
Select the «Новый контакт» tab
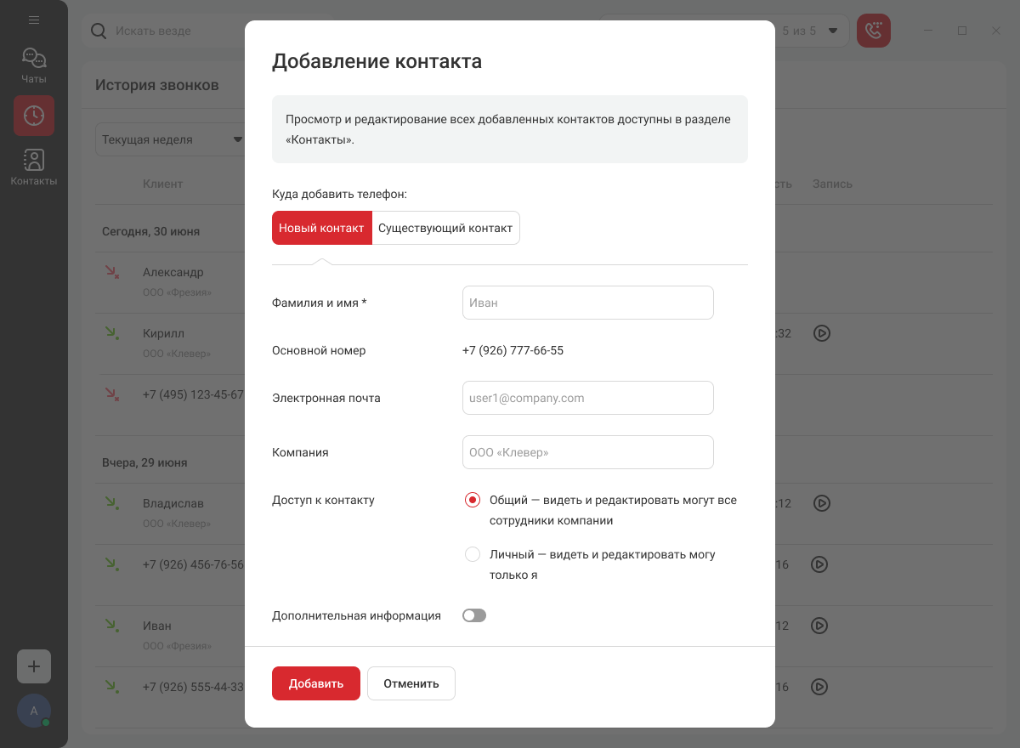[321, 228]
